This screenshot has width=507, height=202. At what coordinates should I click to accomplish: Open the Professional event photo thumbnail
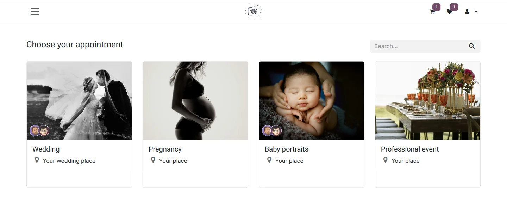pos(428,101)
